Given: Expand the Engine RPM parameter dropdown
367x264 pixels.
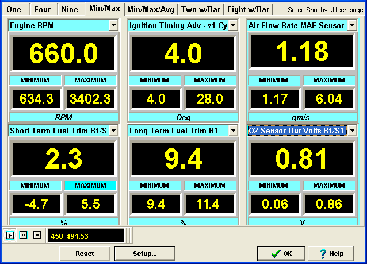Looking at the screenshot, I should (113, 25).
